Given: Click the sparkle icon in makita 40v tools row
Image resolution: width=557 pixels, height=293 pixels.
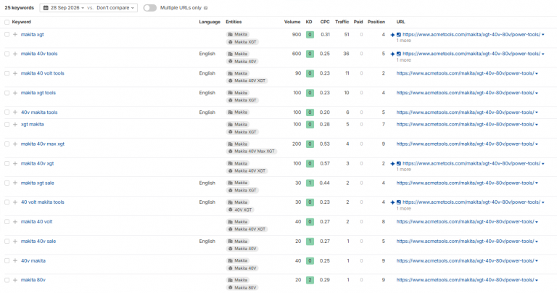Looking at the screenshot, I should [392, 54].
